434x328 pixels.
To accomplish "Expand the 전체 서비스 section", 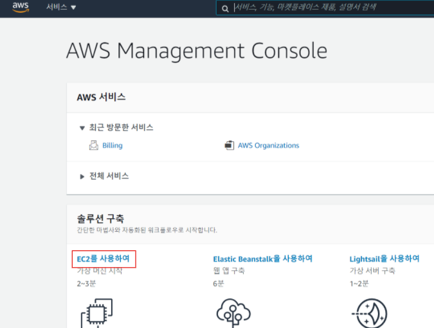I will click(x=82, y=177).
